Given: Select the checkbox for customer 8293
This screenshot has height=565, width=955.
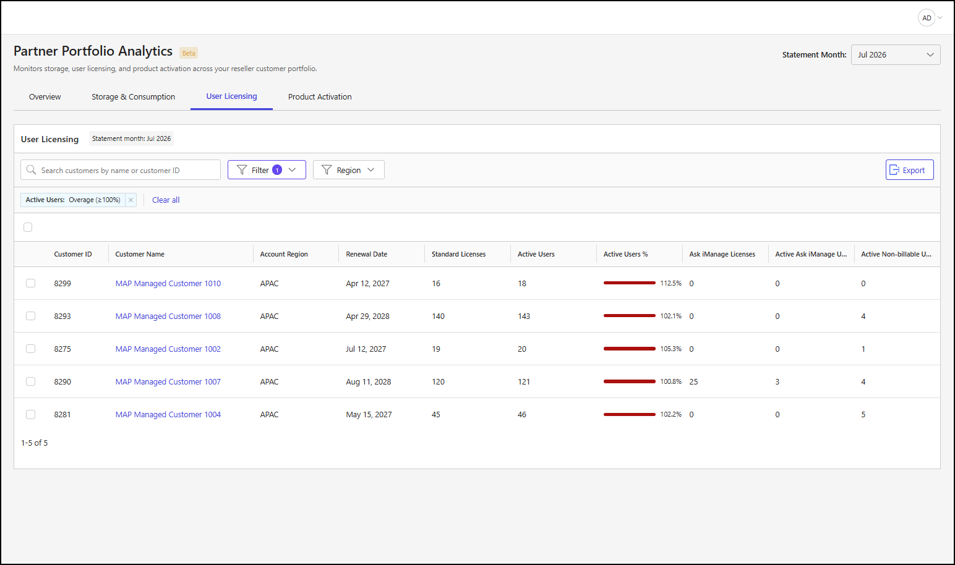Looking at the screenshot, I should coord(30,316).
